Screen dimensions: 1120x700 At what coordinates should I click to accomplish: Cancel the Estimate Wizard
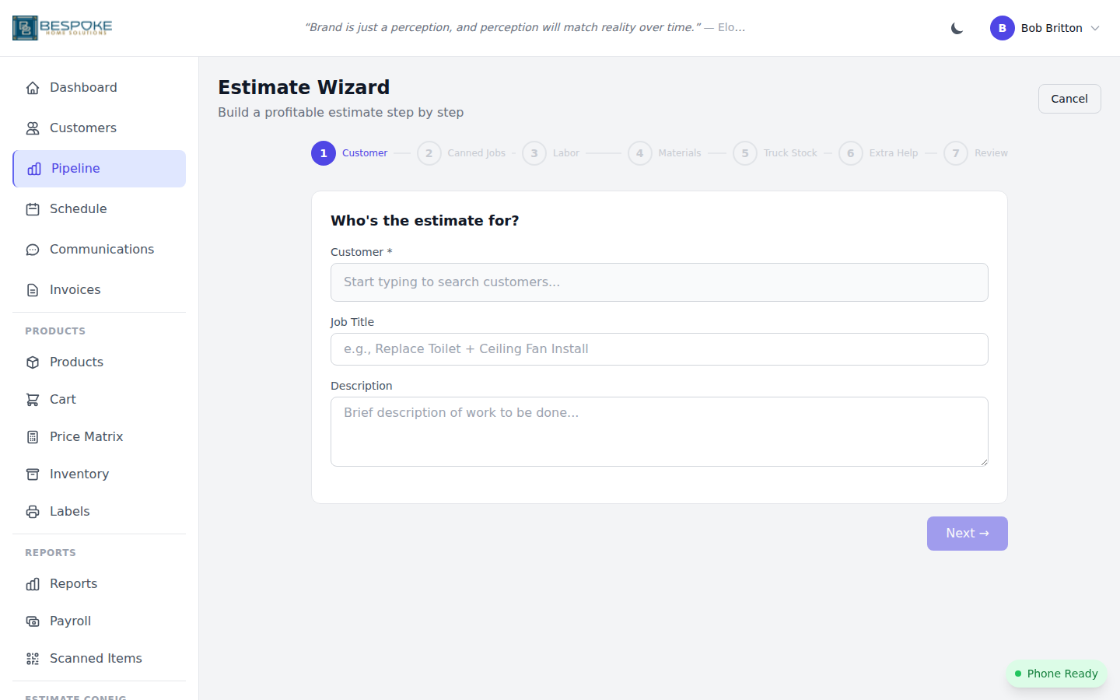(1069, 98)
